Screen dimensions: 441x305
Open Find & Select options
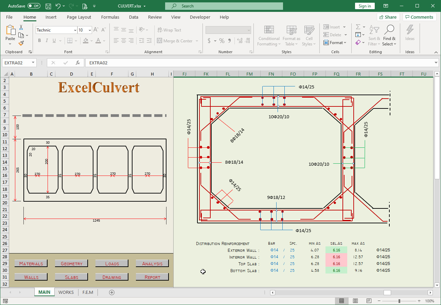click(389, 36)
